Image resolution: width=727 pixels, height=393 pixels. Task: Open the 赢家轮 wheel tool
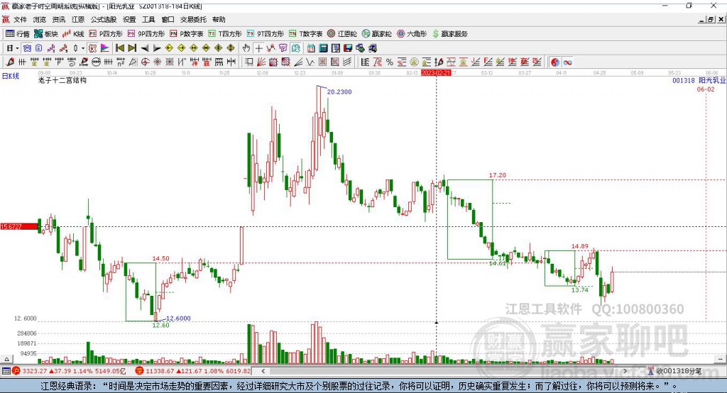[376, 34]
